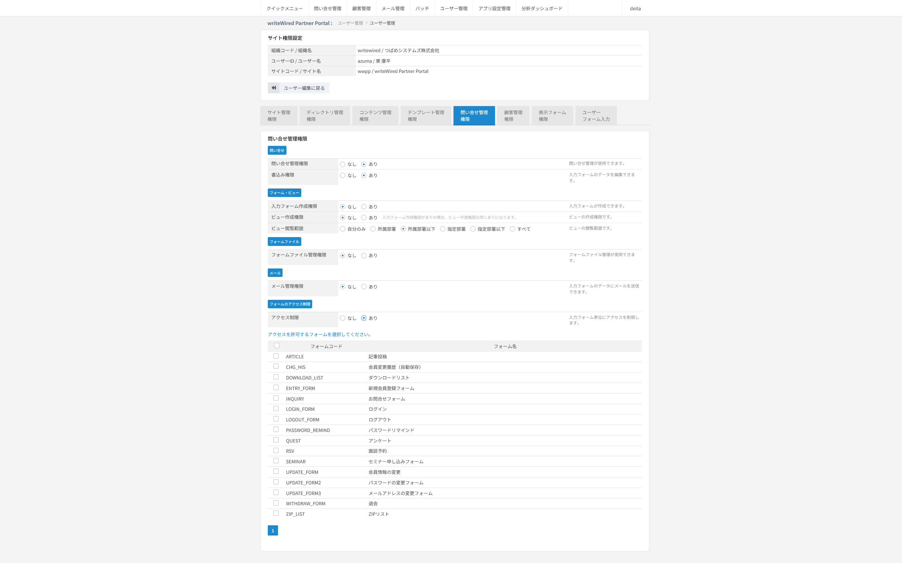Check the SEMINAR form checkbox
902x563 pixels.
(x=276, y=460)
